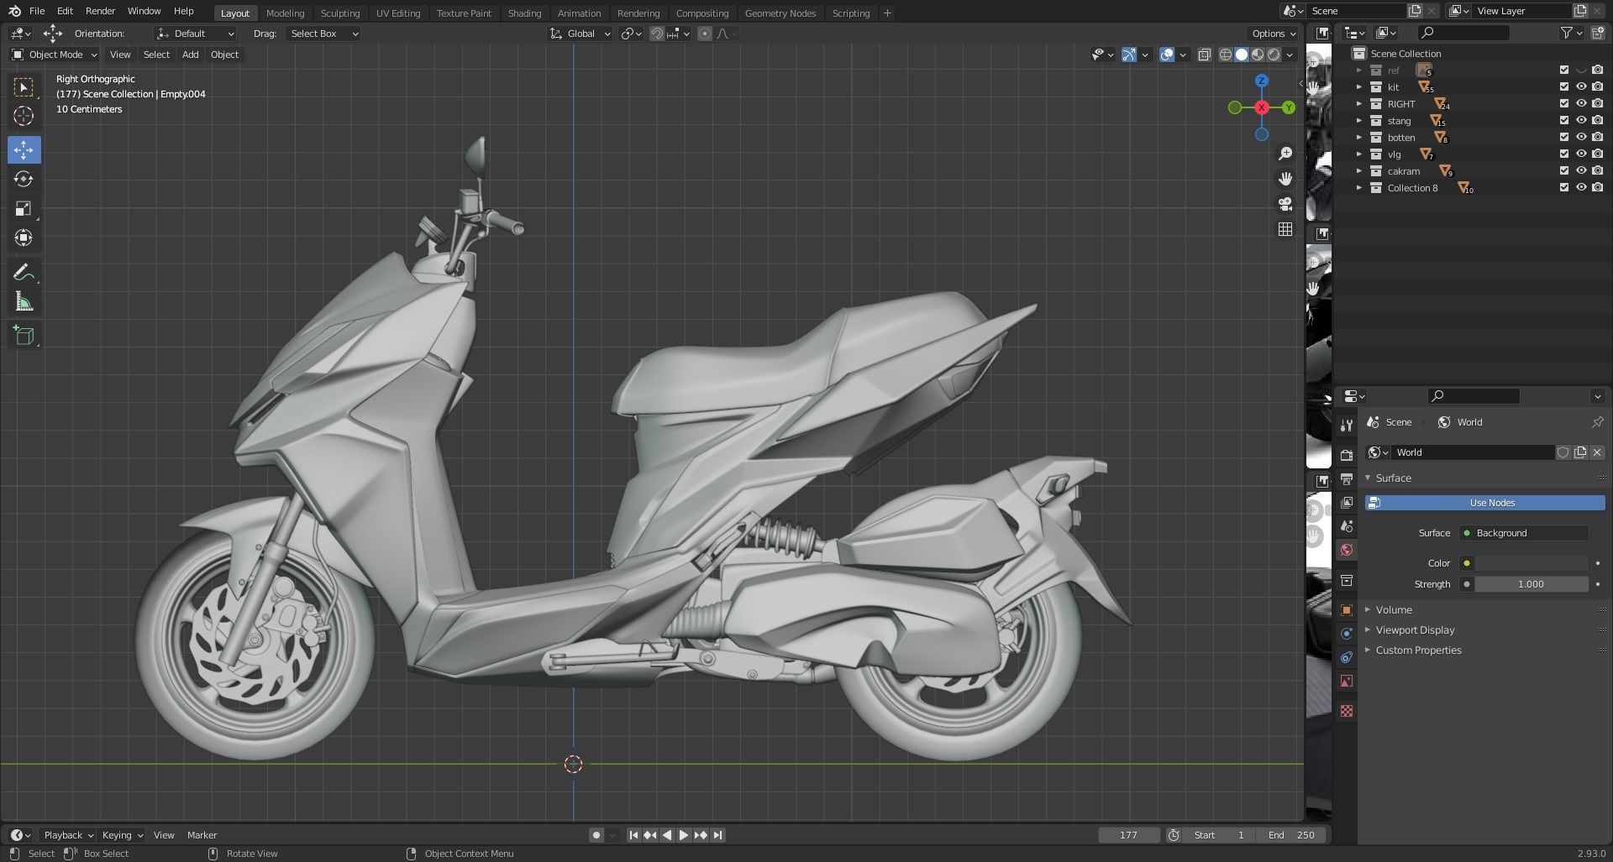Expand the cakram collection

click(1359, 170)
